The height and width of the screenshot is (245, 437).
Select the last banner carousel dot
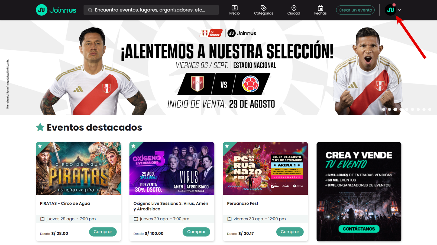point(430,109)
